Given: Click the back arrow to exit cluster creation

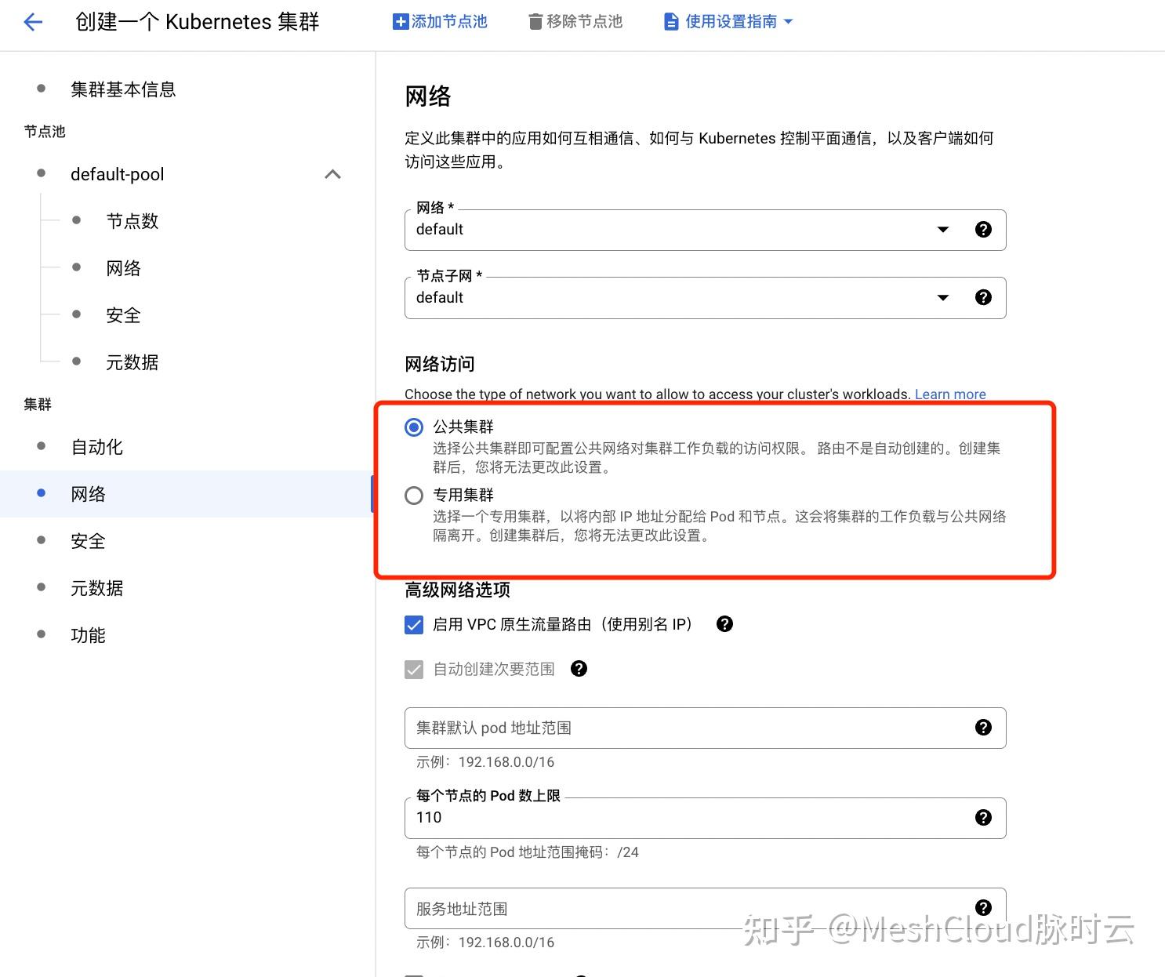Looking at the screenshot, I should click(x=32, y=21).
